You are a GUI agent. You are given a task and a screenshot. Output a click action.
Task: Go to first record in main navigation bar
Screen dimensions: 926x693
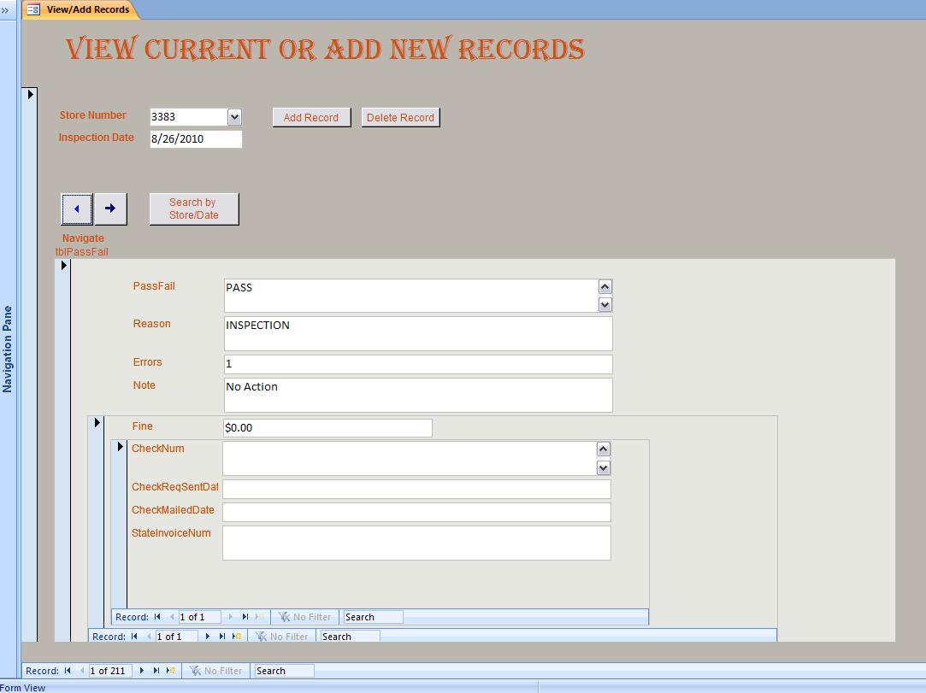point(68,671)
